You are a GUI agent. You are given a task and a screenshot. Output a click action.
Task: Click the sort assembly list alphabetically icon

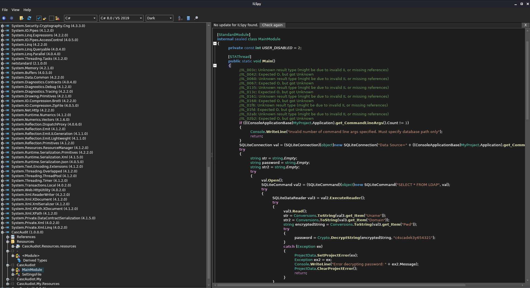click(180, 18)
